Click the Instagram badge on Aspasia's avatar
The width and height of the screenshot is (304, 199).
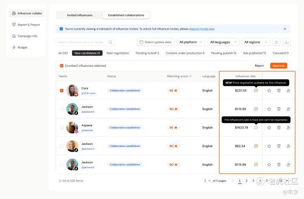coord(76,131)
